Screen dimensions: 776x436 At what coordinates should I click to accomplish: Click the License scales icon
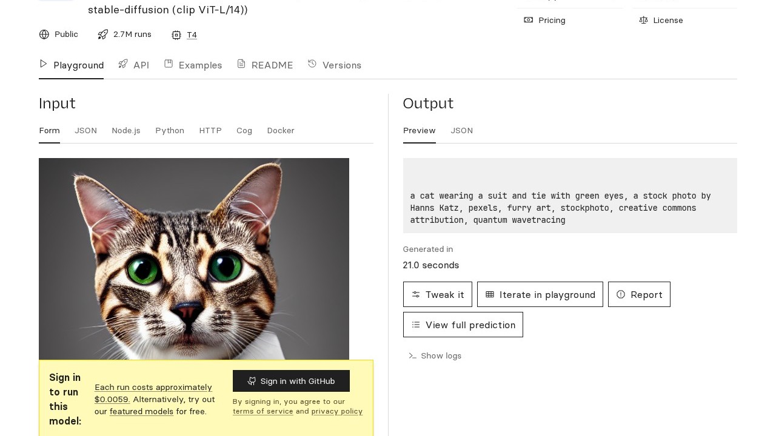643,20
